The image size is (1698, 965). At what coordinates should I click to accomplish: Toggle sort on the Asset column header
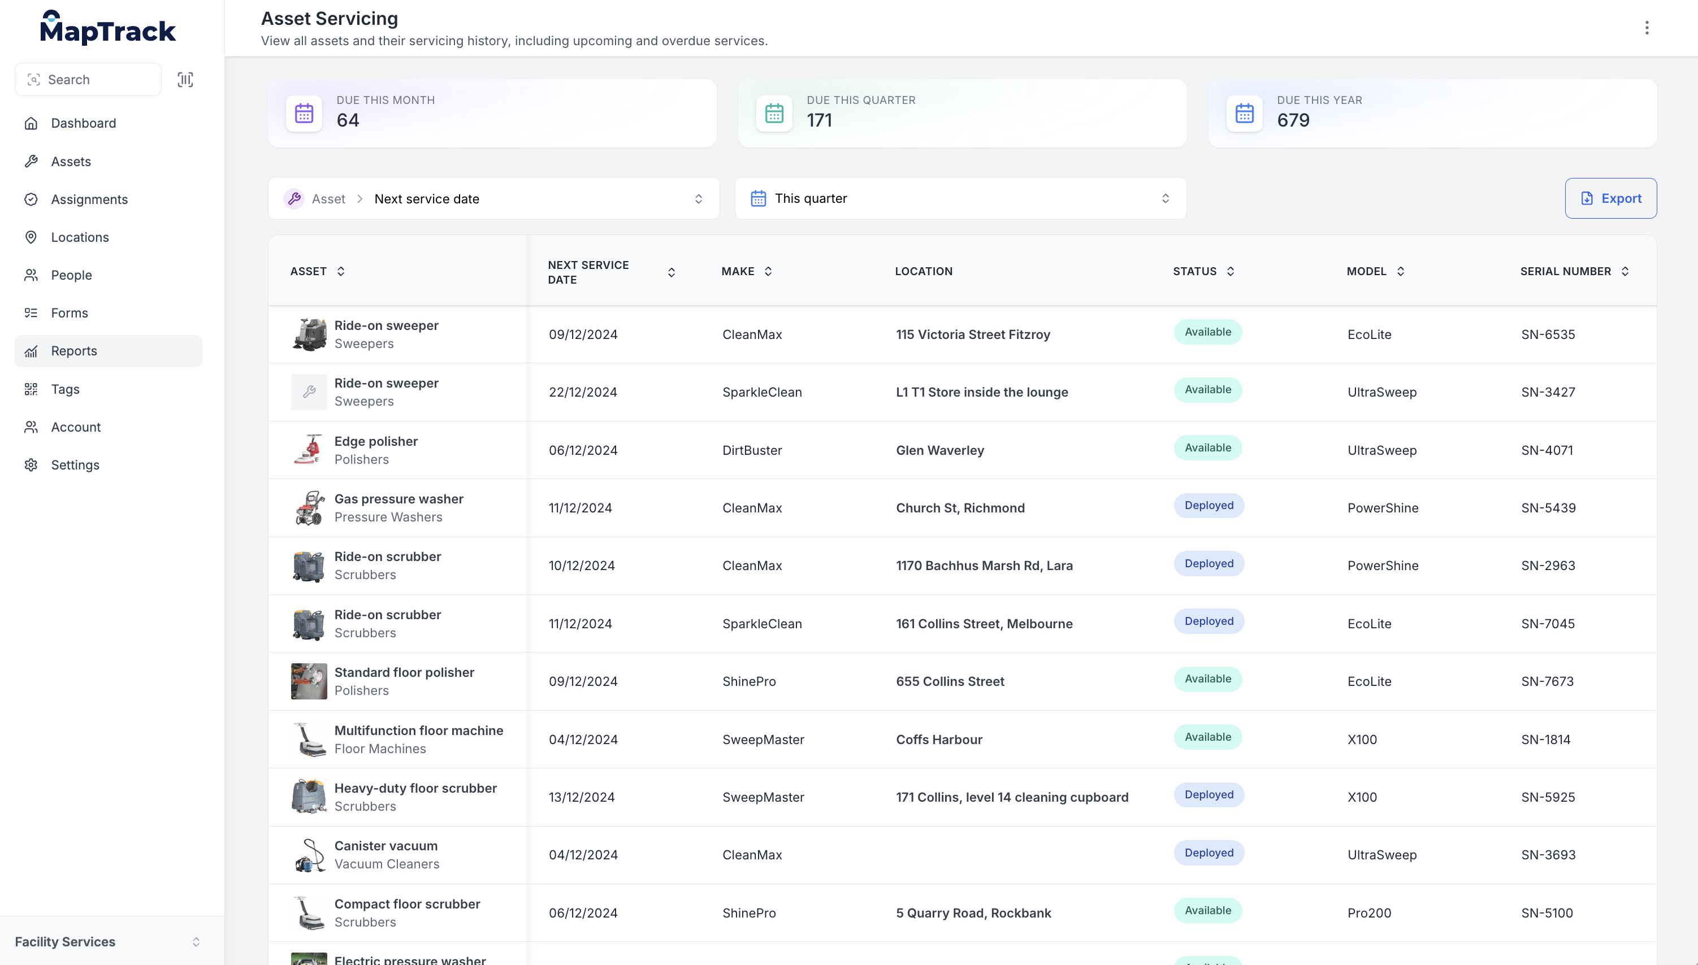(318, 271)
